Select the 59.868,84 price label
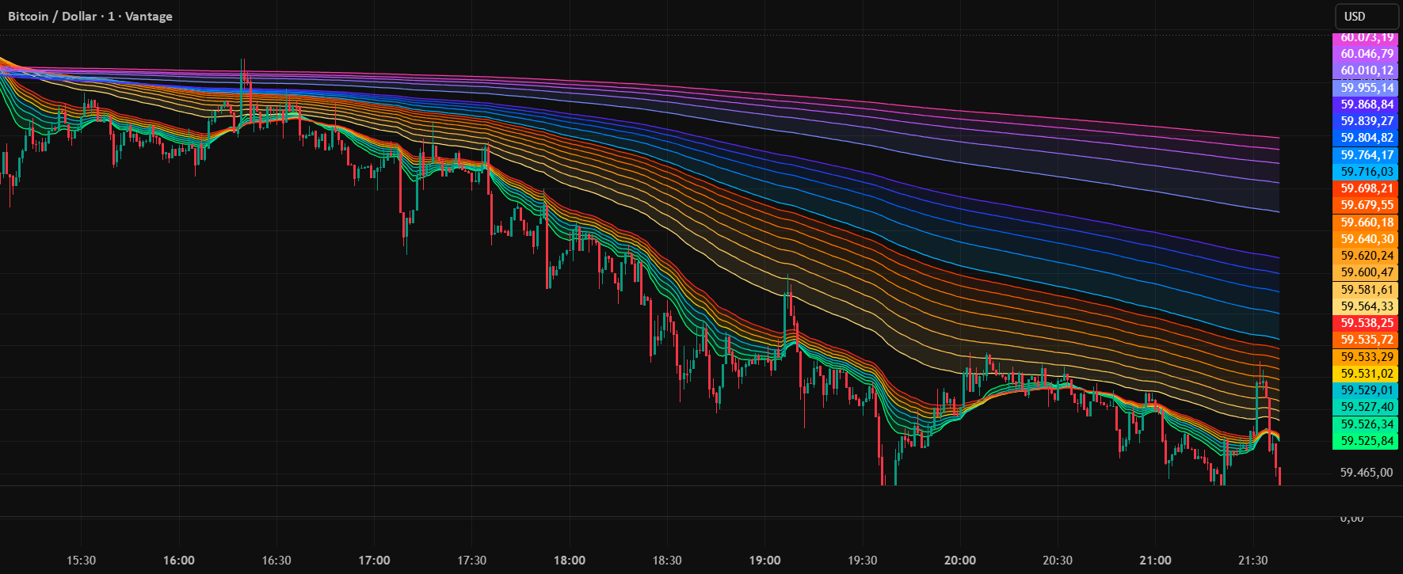1403x574 pixels. click(x=1367, y=105)
